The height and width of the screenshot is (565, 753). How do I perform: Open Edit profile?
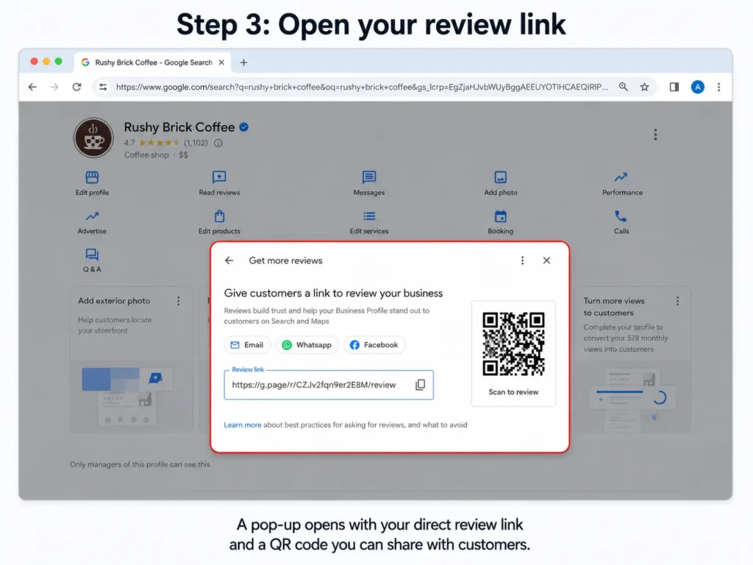click(x=92, y=183)
